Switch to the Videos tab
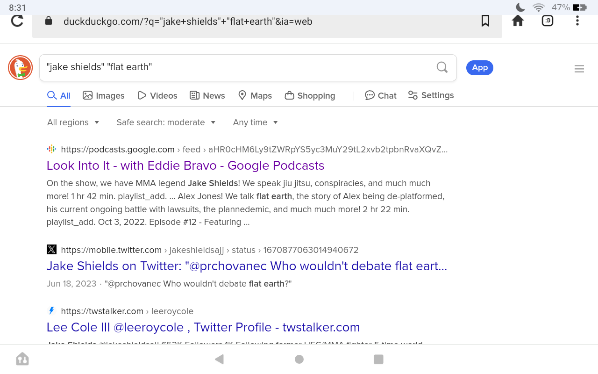 pyautogui.click(x=157, y=96)
